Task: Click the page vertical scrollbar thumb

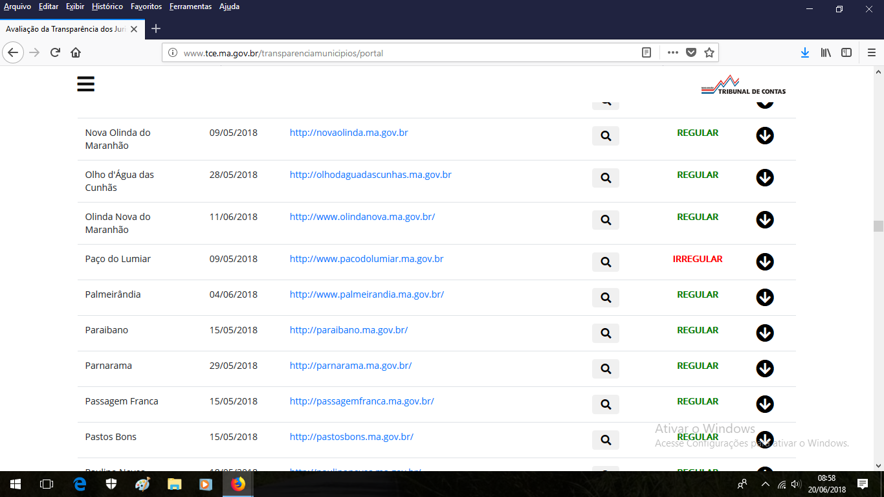Action: (878, 226)
